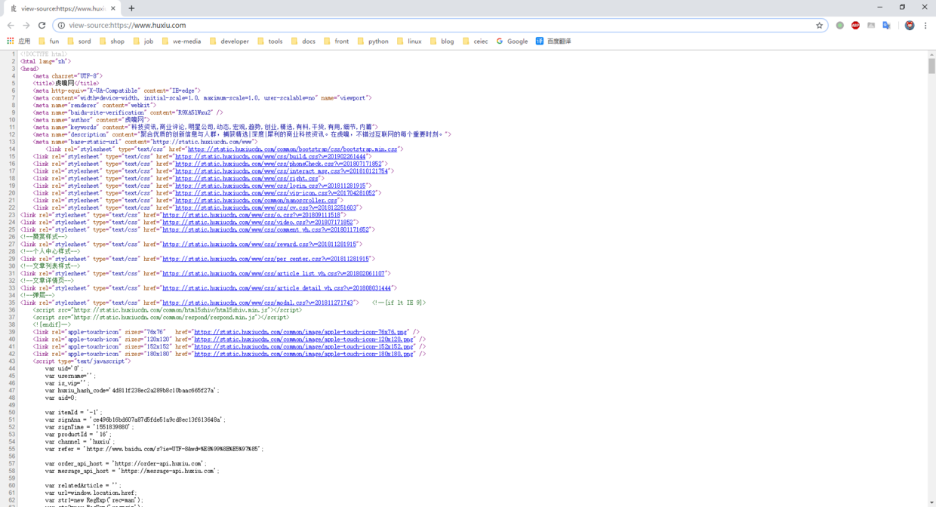Open the fun bookmark folder
Image resolution: width=936 pixels, height=507 pixels.
49,41
